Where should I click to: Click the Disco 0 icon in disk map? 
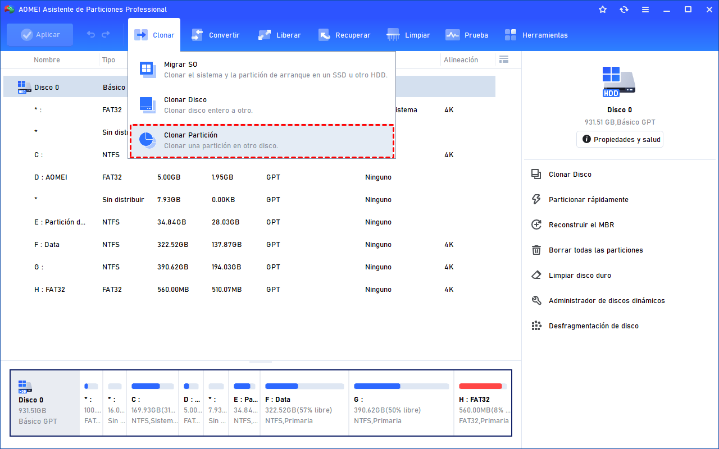25,386
